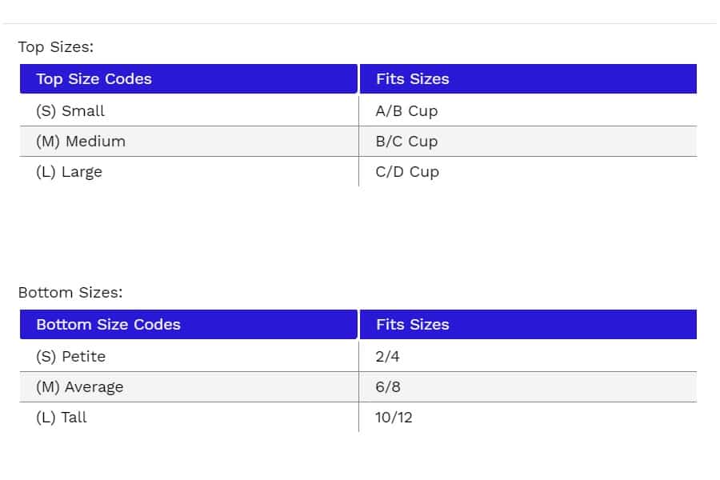This screenshot has width=720, height=480.
Task: Click the Top Size Codes column header
Action: 94,79
